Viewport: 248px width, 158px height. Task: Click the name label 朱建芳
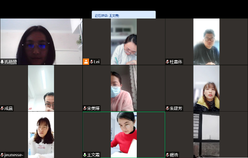coord(176,108)
